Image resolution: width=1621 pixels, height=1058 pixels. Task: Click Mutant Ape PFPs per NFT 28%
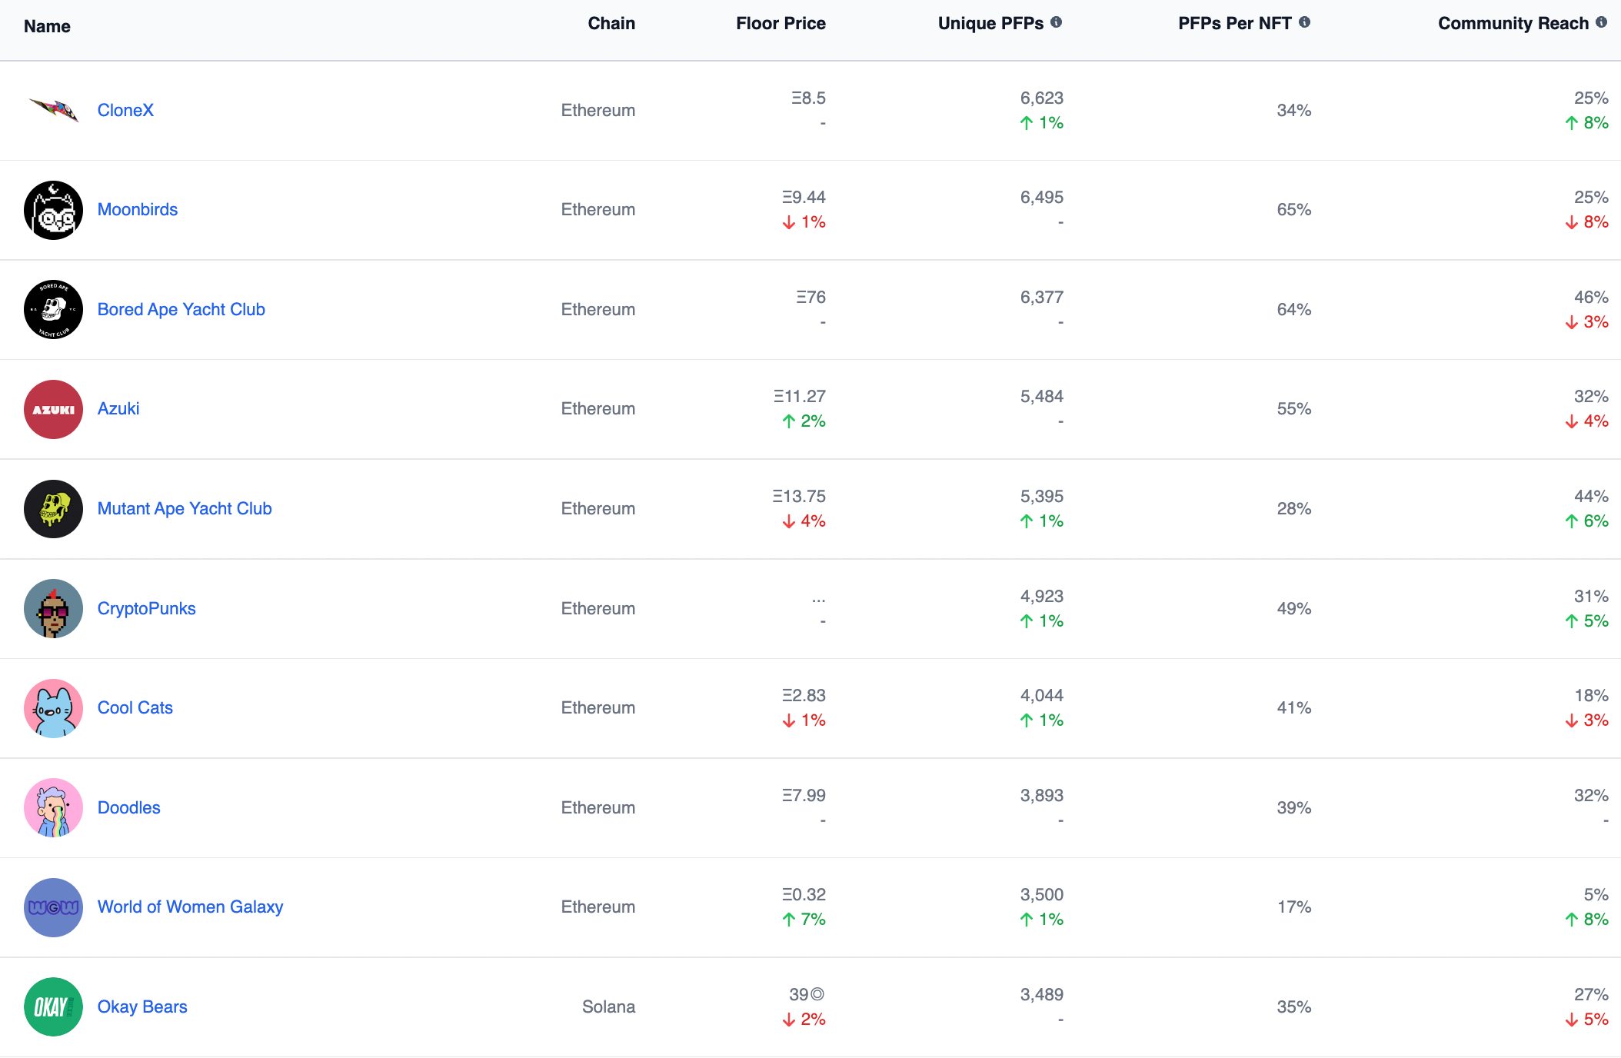point(1294,508)
